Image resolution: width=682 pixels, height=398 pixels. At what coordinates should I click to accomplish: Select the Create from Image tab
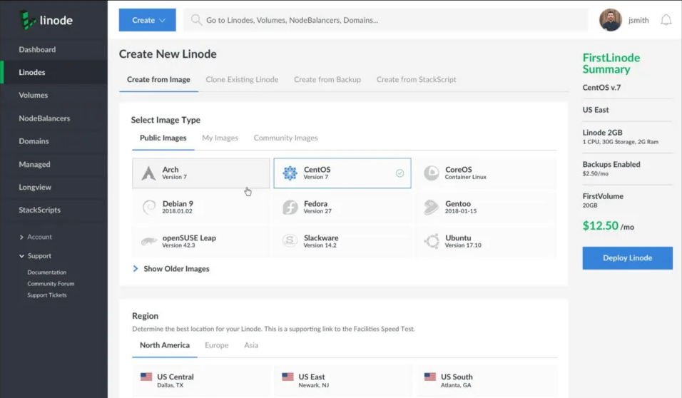click(x=158, y=80)
